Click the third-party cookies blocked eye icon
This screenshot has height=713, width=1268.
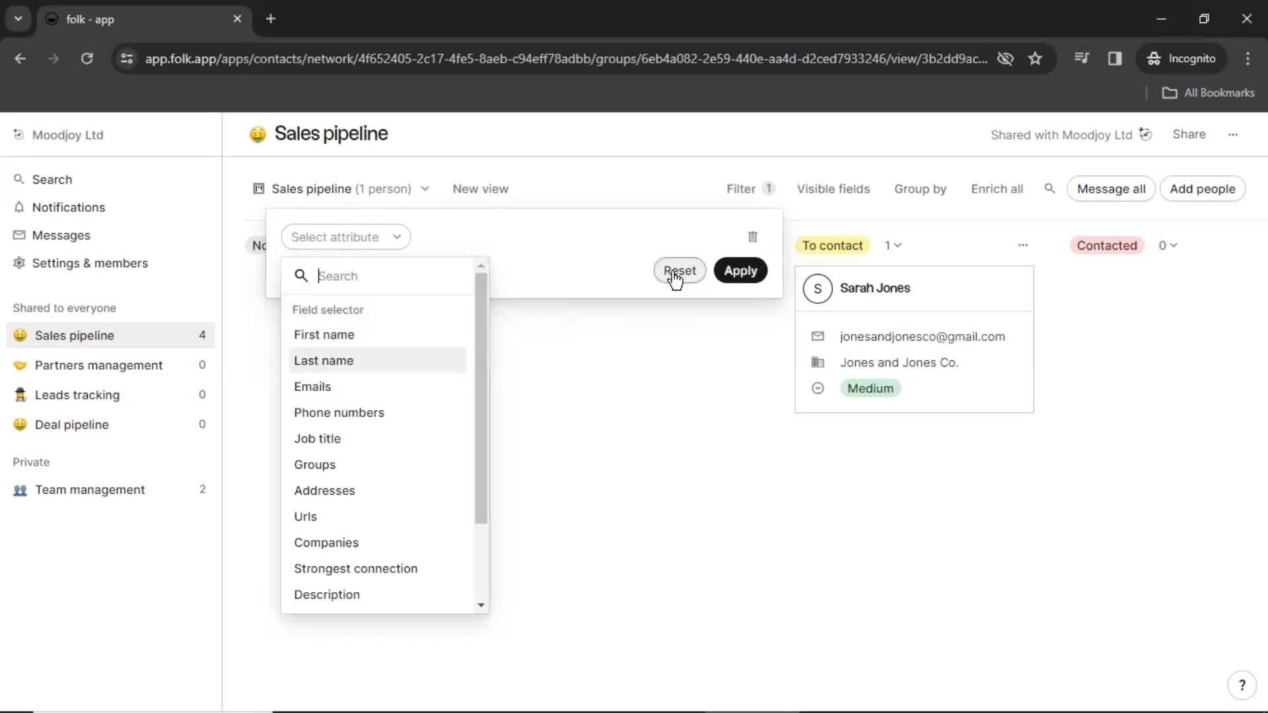point(1005,59)
